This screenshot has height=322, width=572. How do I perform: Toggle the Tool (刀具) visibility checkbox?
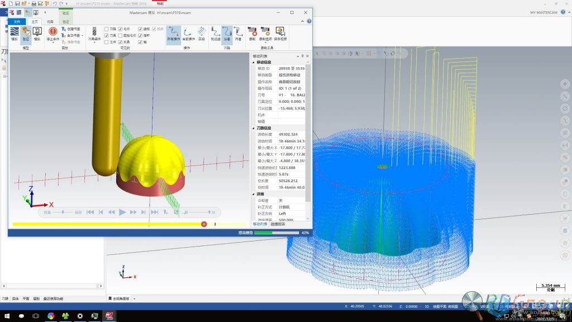(x=107, y=35)
